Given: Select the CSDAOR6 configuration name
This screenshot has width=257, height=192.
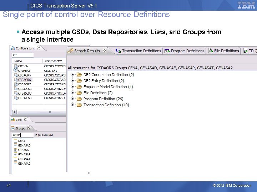Looking at the screenshot, I should (x=24, y=80).
